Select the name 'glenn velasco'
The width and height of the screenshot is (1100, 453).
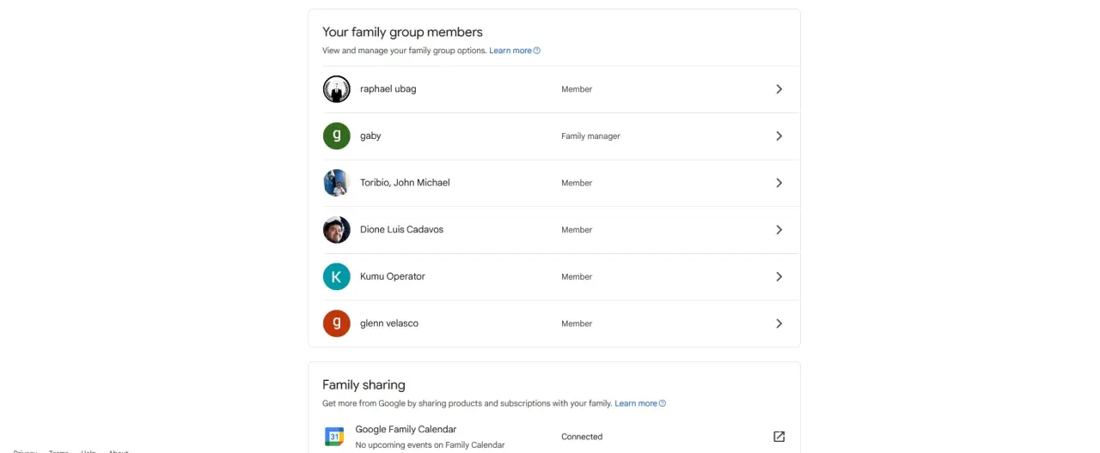click(x=389, y=323)
